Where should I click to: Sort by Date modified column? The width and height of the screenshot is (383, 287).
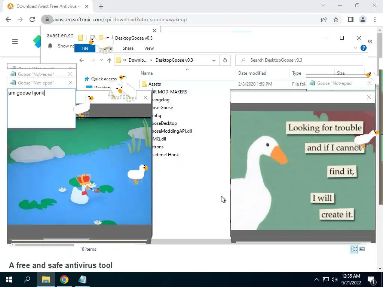click(252, 73)
